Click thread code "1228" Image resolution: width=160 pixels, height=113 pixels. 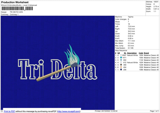[141, 65]
